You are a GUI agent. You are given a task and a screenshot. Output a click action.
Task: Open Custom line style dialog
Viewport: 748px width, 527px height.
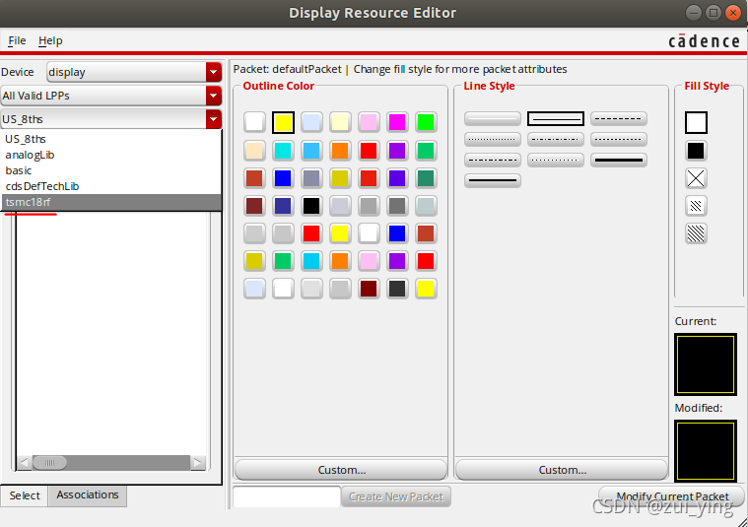pyautogui.click(x=562, y=470)
